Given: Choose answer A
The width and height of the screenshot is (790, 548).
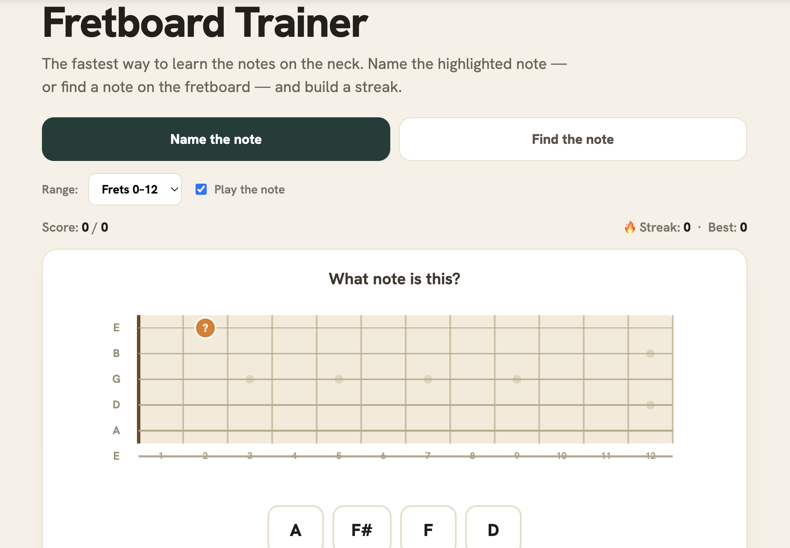Looking at the screenshot, I should pos(296,529).
